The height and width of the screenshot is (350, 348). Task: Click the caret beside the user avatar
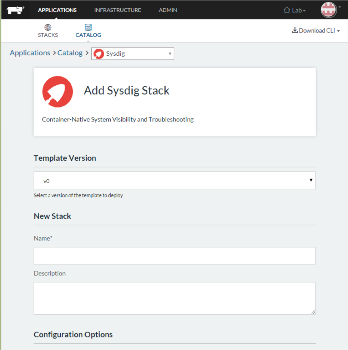[340, 7]
